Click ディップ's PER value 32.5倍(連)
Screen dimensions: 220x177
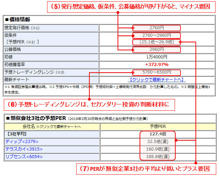tap(158, 142)
